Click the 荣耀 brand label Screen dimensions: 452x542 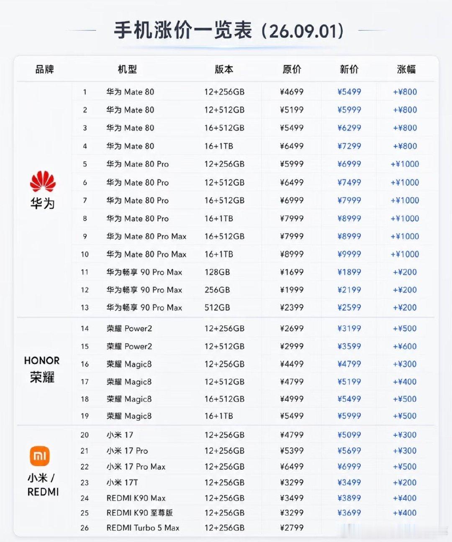42,377
